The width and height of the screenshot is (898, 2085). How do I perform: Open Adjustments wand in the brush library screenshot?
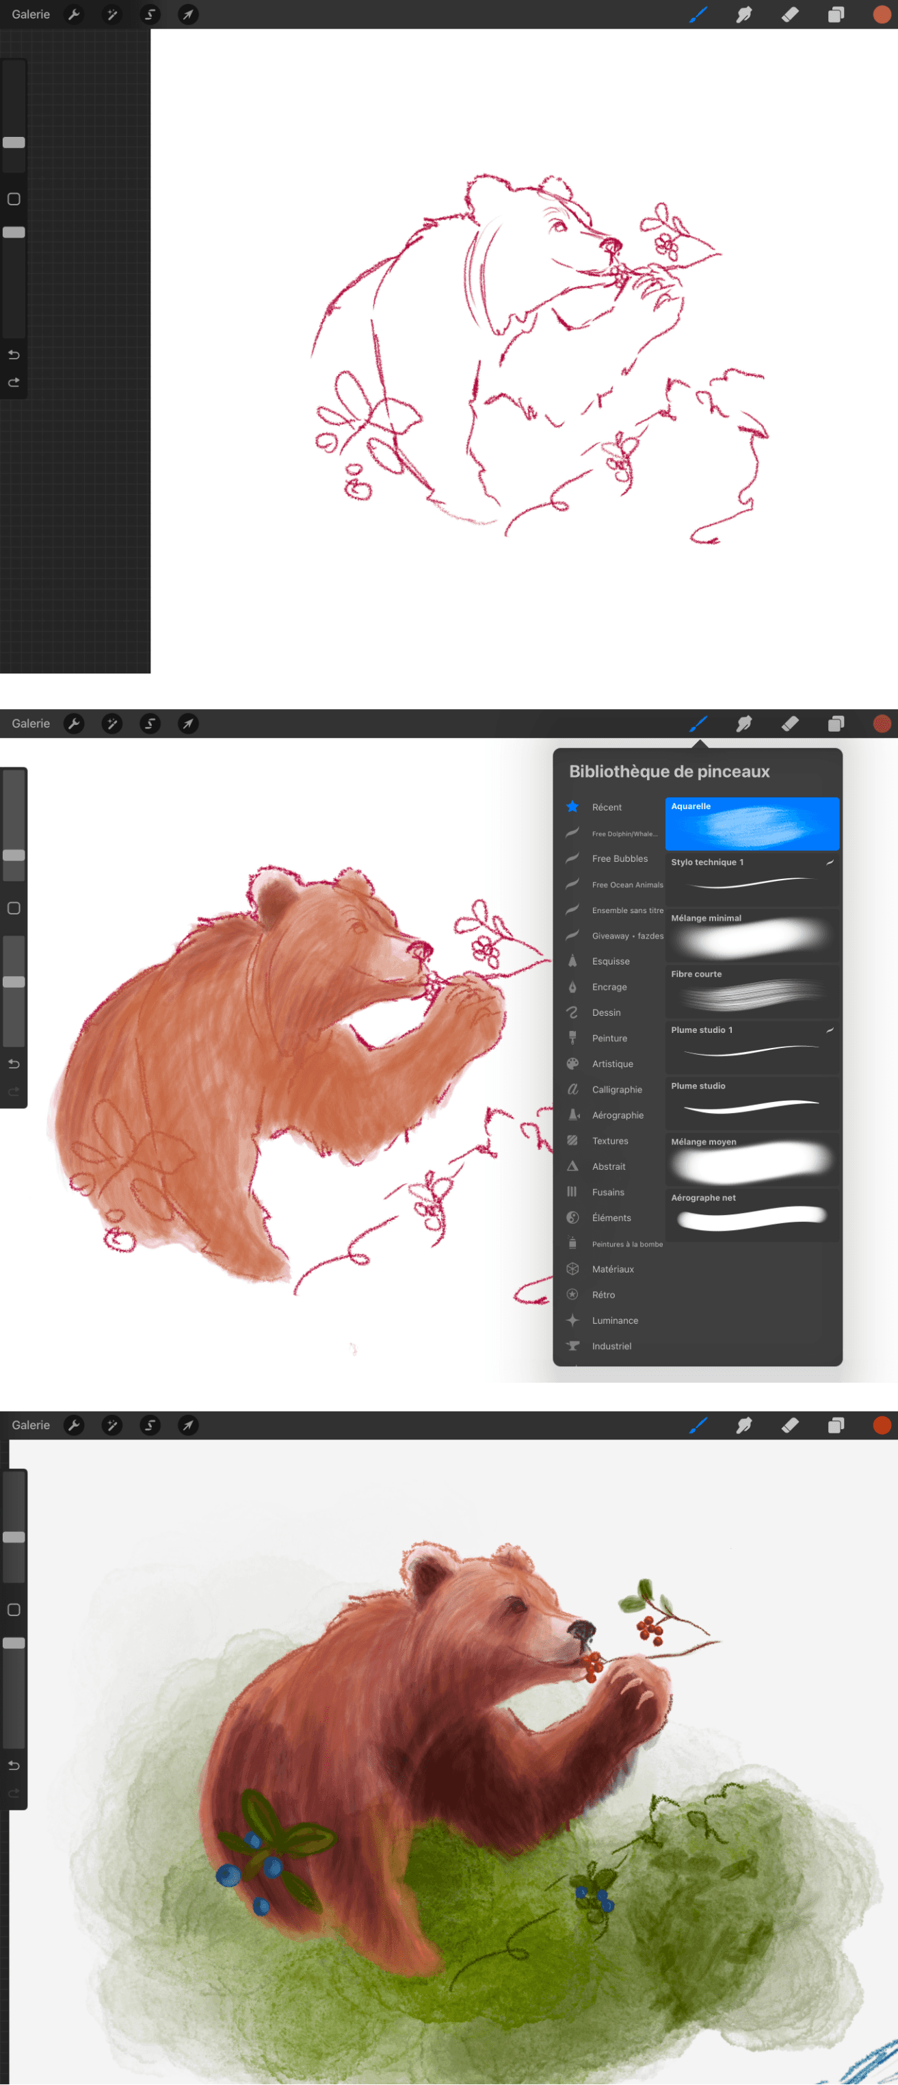click(x=111, y=724)
